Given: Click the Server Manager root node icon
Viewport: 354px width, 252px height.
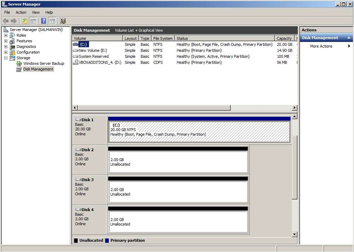Looking at the screenshot, I should pyautogui.click(x=6, y=30).
